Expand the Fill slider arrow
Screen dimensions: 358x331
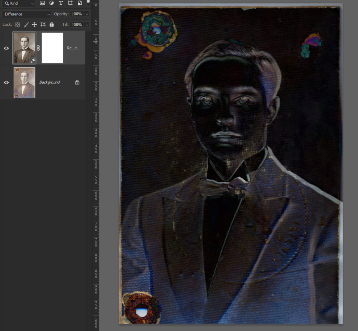87,25
